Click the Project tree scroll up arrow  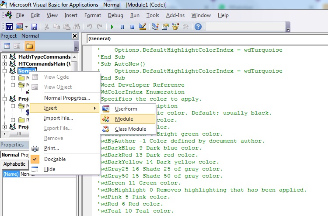[74, 57]
